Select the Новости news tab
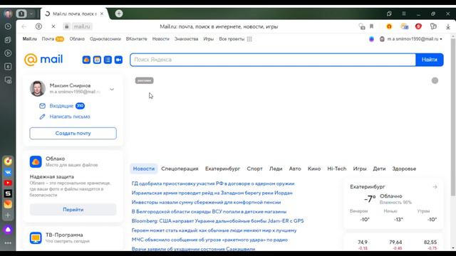The image size is (456, 256). click(x=144, y=169)
